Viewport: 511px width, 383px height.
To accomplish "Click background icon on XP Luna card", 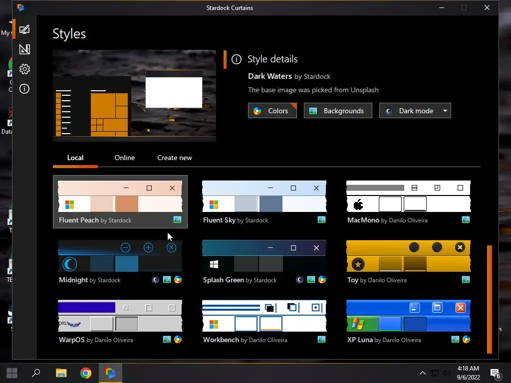I will (455, 340).
